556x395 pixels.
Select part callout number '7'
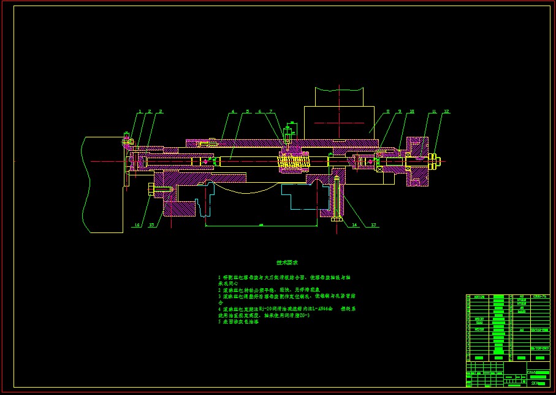pos(272,112)
